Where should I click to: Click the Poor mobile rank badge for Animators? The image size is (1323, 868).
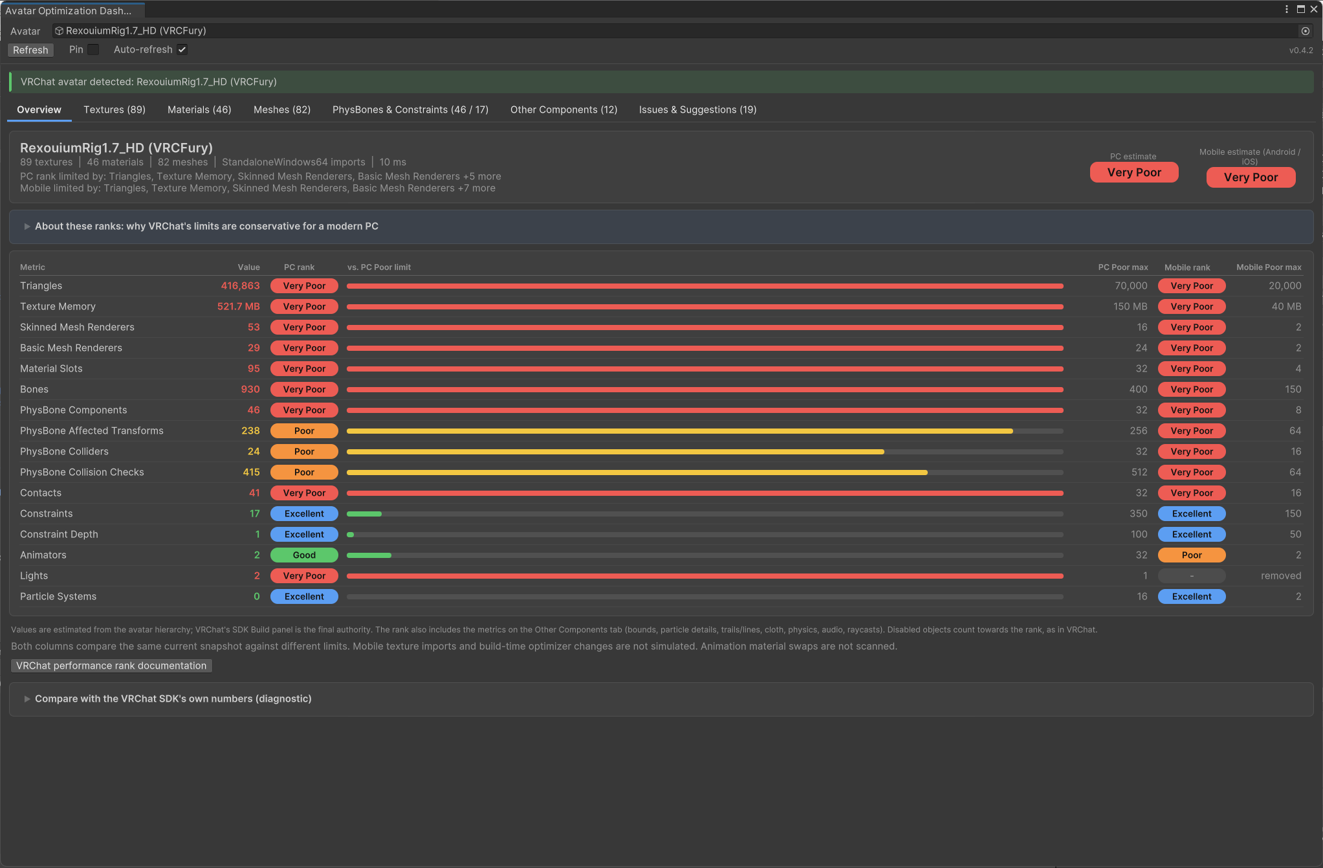[x=1192, y=555]
